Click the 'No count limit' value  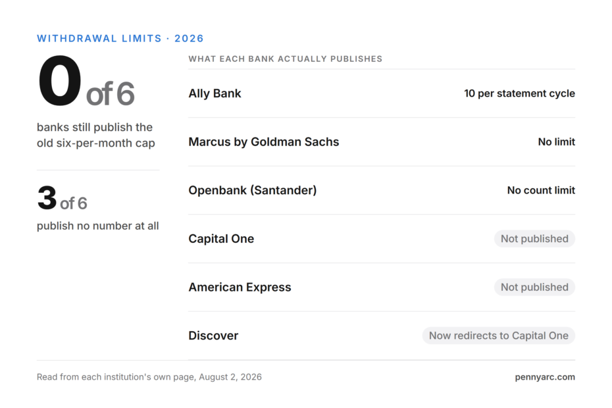coord(541,190)
